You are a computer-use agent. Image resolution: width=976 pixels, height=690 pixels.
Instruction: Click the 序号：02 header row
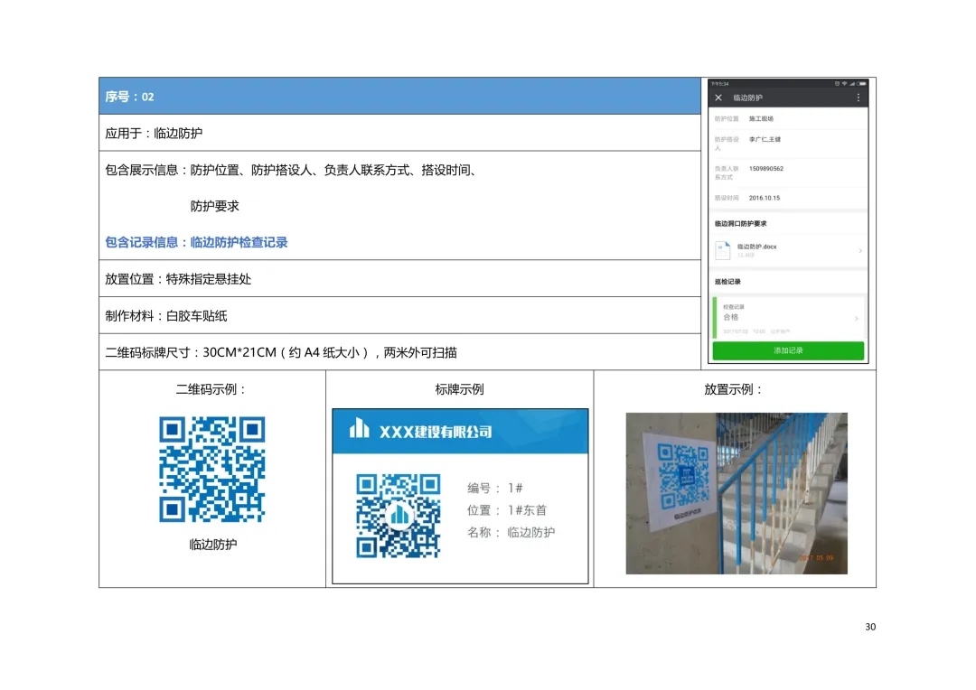[x=399, y=97]
